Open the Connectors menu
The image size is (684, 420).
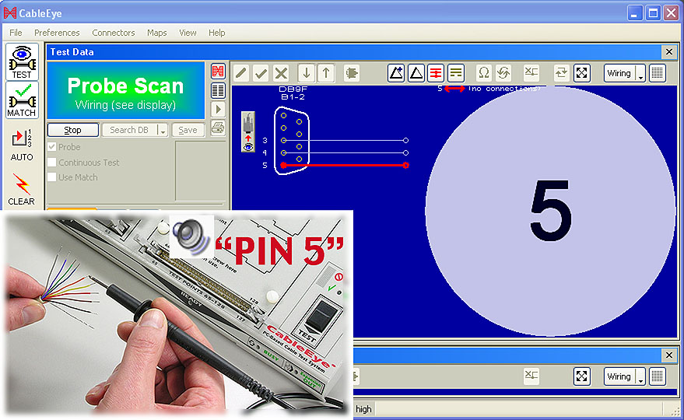[114, 33]
